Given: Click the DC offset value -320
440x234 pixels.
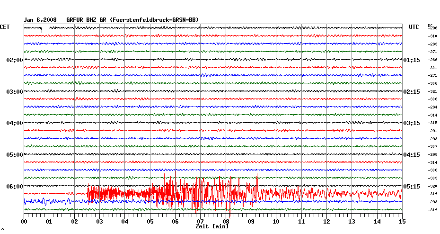Looking at the screenshot, I should point(432,186).
